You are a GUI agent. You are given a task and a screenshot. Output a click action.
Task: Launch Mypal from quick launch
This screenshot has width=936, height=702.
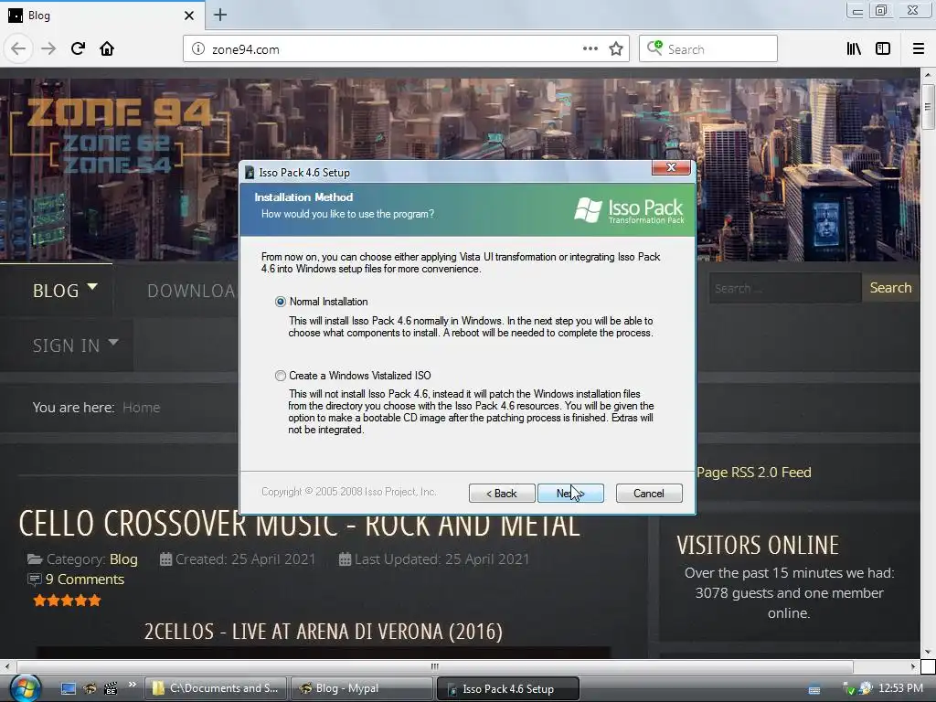[x=90, y=689]
